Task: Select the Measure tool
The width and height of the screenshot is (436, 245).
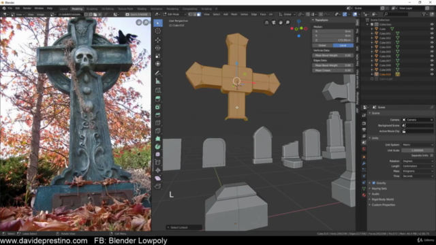Action: (x=157, y=81)
